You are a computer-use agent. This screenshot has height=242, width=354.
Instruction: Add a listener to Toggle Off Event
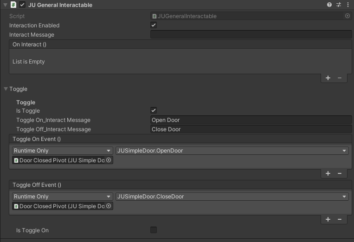click(328, 219)
